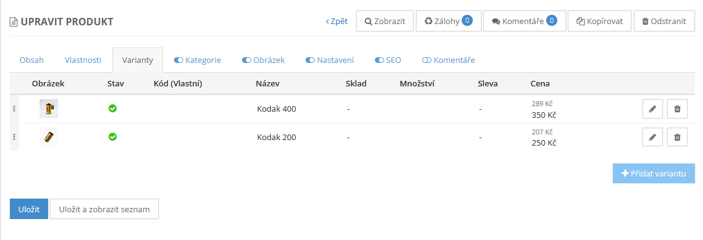Screen dimensions: 703x240
Task: Click the green status check for Kodak 200
Action: (x=112, y=136)
